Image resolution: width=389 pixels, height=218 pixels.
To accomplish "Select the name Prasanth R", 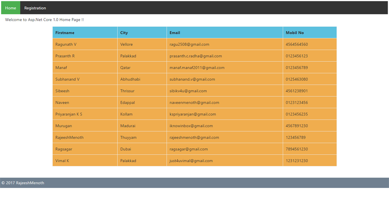I will coord(65,56).
